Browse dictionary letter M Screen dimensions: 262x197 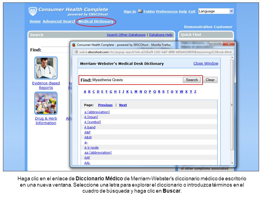click(x=136, y=92)
